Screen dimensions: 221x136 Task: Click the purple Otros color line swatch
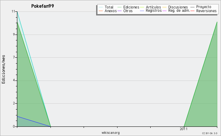point(119,11)
